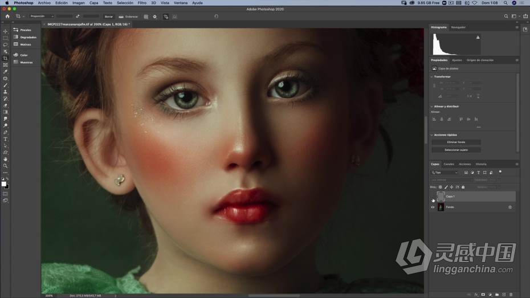Select the Eraser tool
Screen dimensions: 530x298
coord(5,105)
